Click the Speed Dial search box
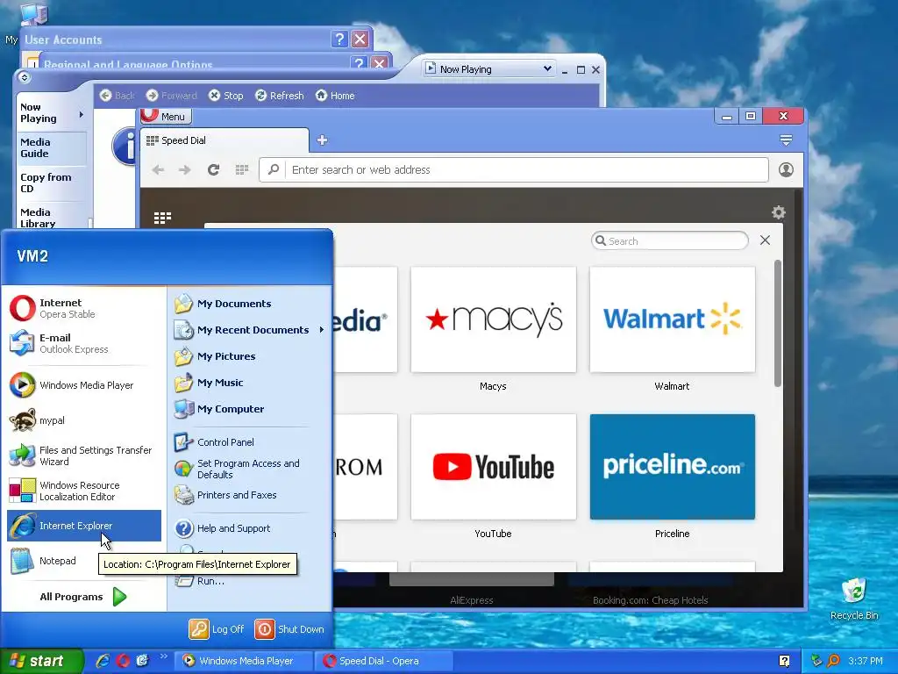 pos(669,240)
